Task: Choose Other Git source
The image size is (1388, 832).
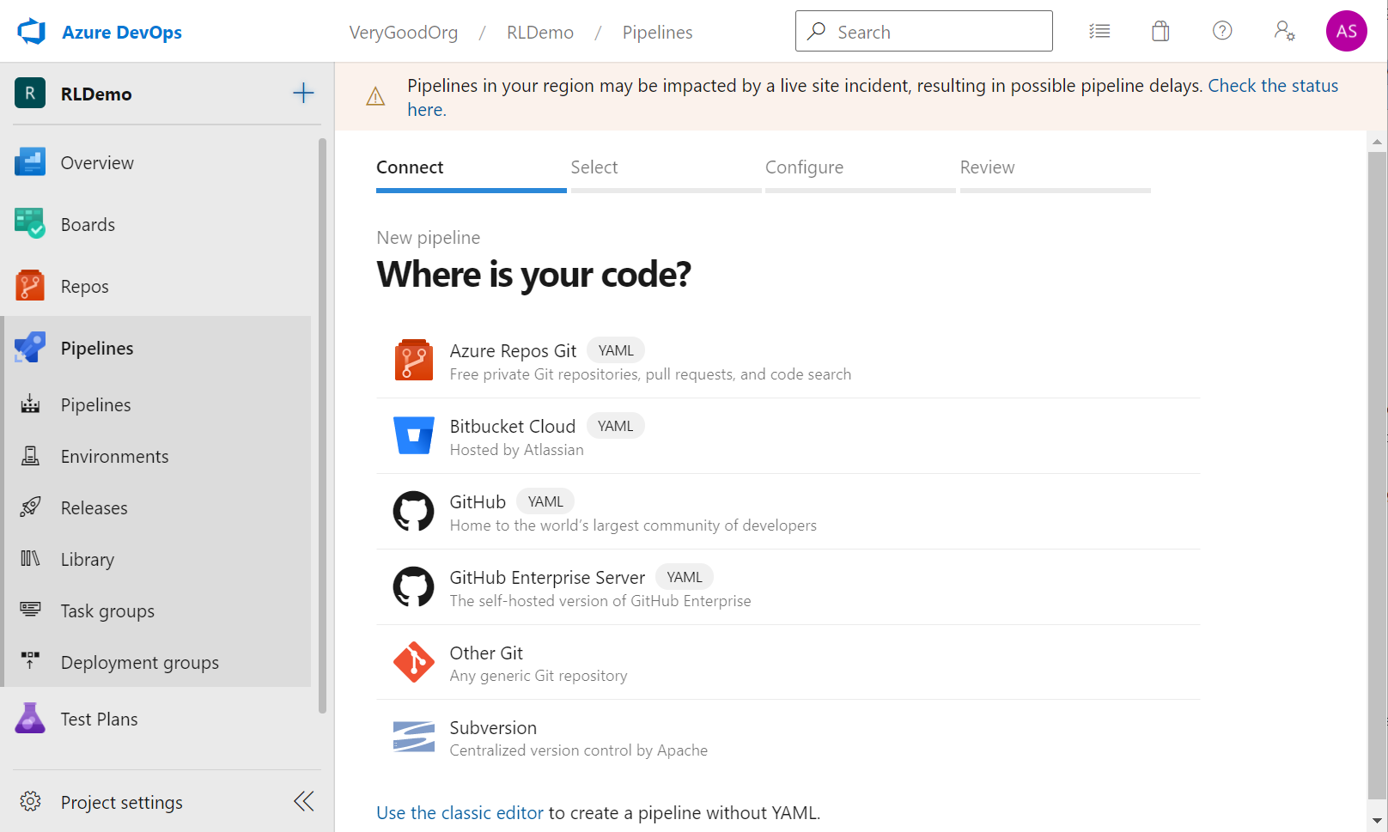Action: 788,663
